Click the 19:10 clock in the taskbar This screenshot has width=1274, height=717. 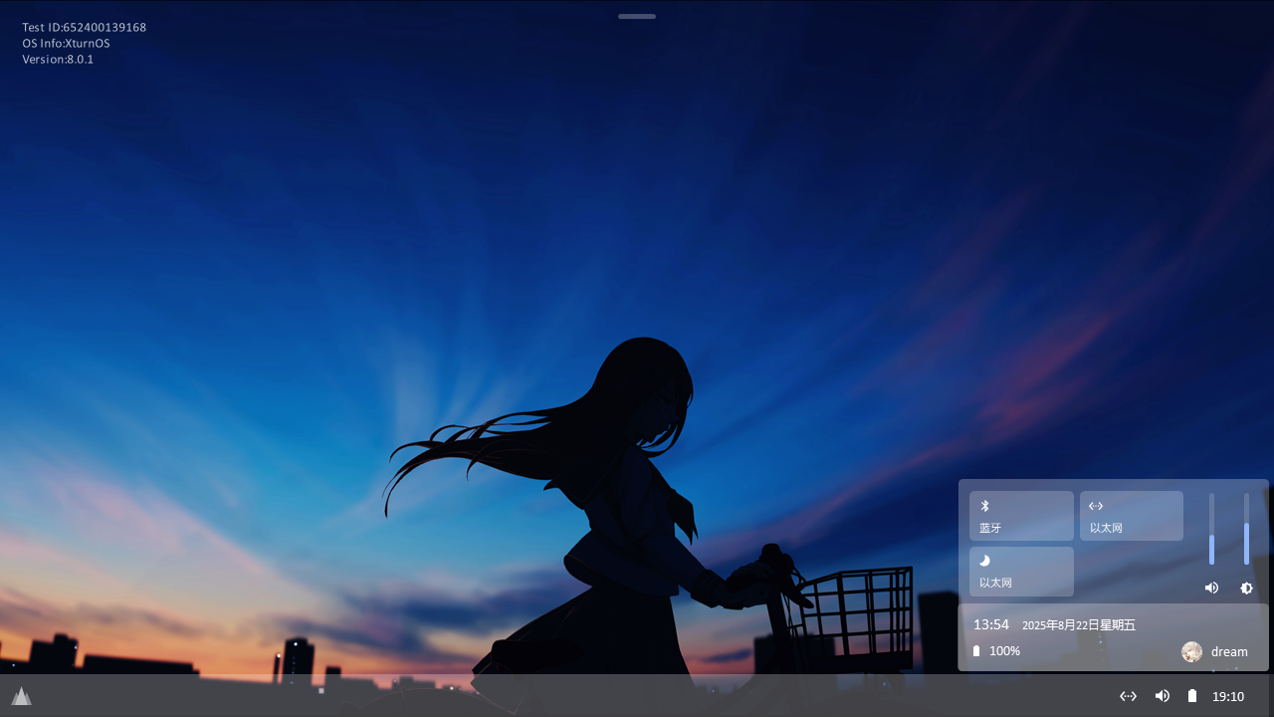[1228, 696]
